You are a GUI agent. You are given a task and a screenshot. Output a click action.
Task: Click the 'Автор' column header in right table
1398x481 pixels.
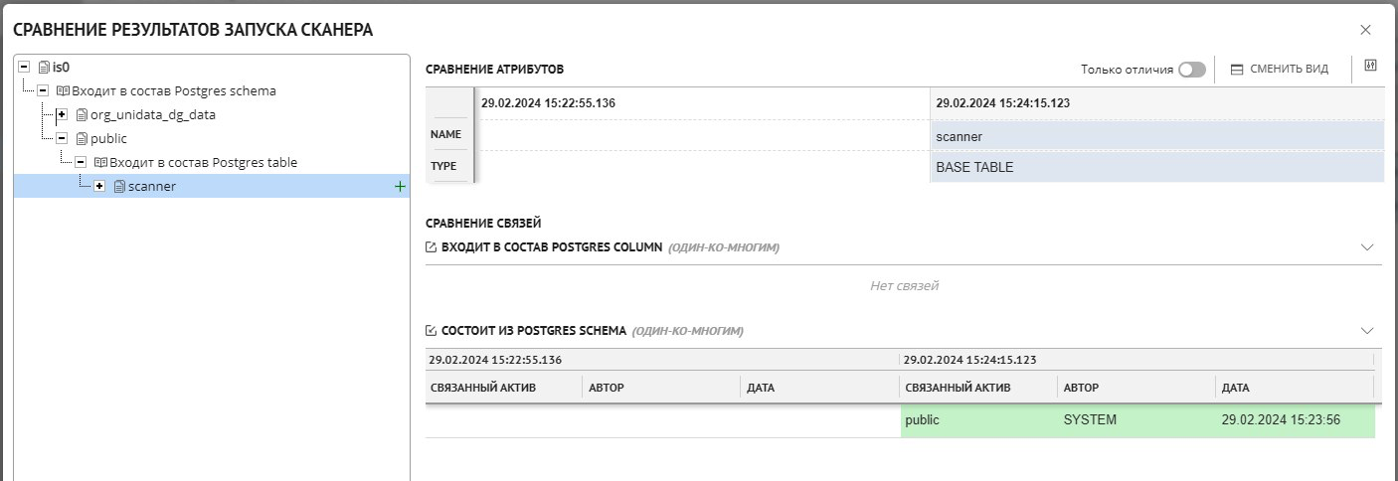point(1081,388)
